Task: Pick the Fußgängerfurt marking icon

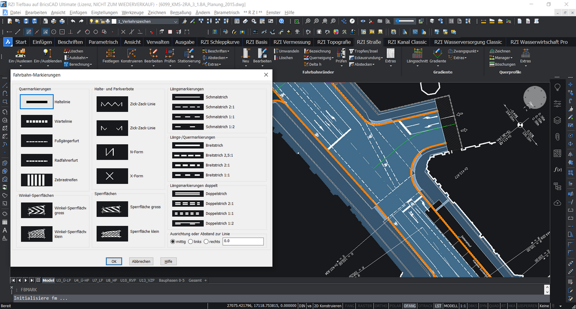Action: pyautogui.click(x=37, y=141)
